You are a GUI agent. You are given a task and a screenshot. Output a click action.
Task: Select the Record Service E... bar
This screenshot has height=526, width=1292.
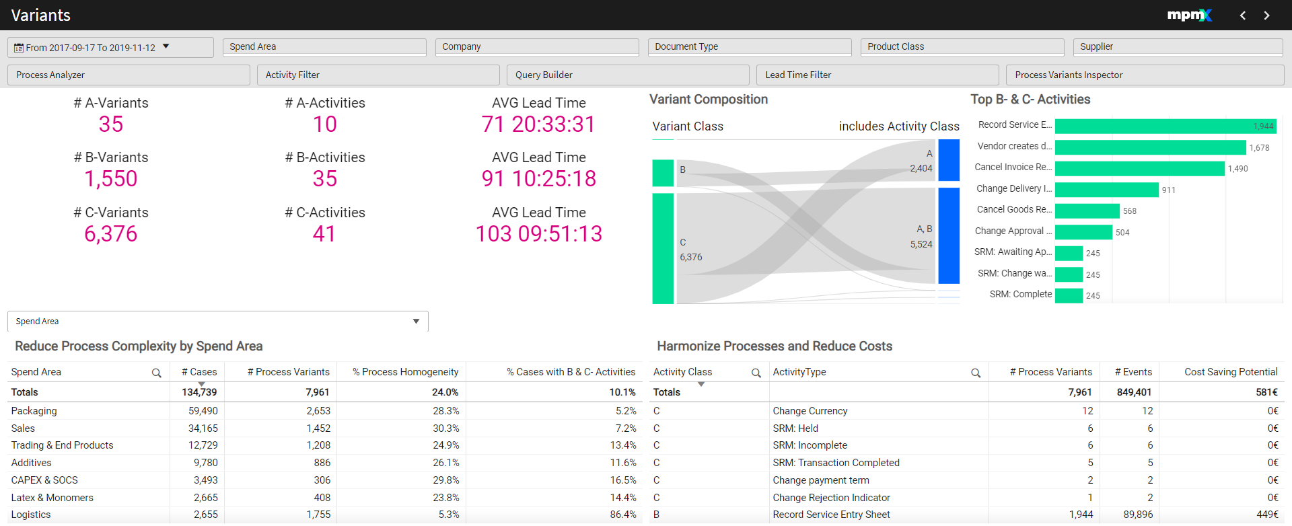tap(1165, 126)
